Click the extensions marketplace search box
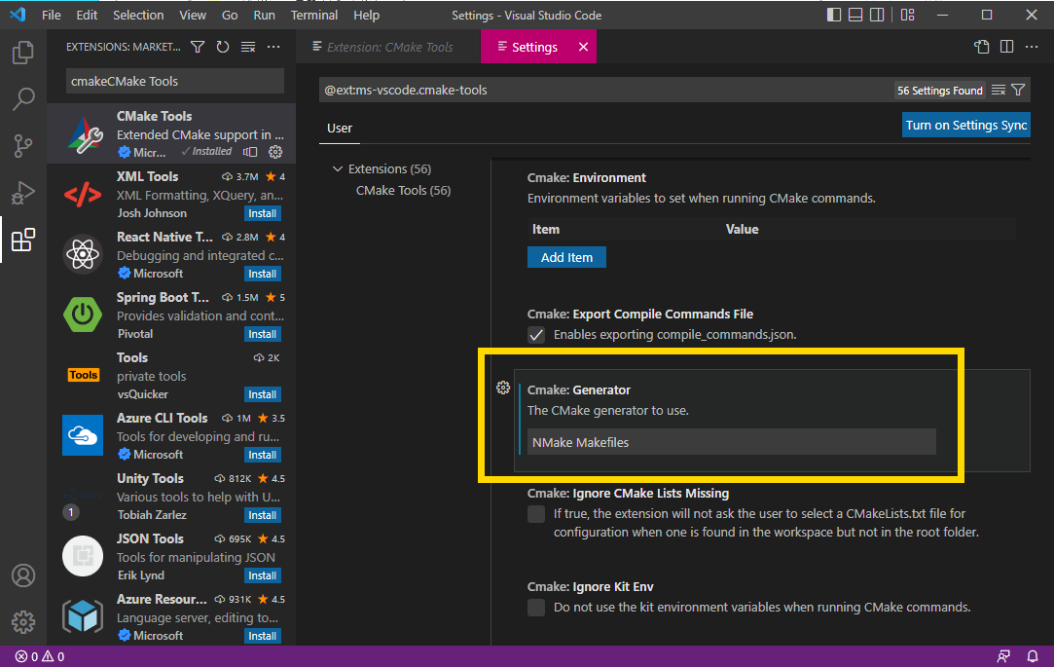Image resolution: width=1054 pixels, height=667 pixels. click(x=175, y=82)
